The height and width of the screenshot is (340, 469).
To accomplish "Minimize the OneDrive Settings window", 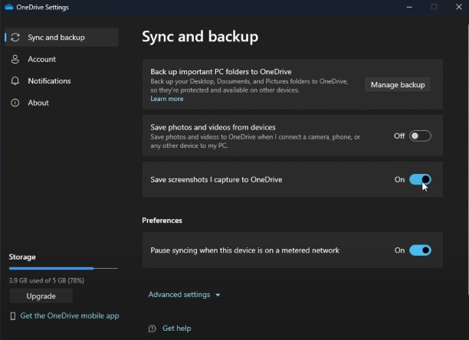I will click(409, 7).
